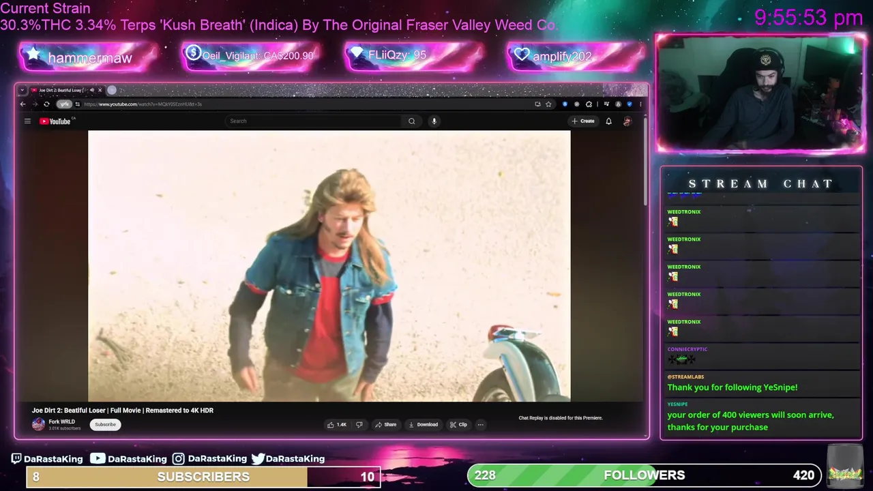This screenshot has width=873, height=491.
Task: Open the tab search dropdown arrow
Action: pyautogui.click(x=22, y=90)
